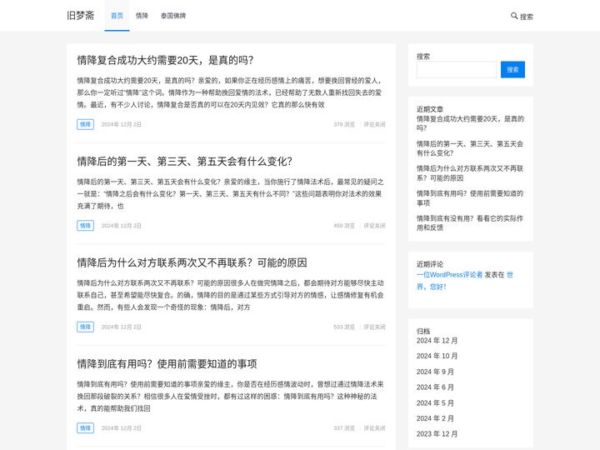
Task: Open recent post 情降到底有没有用 in sidebar
Action: pos(470,223)
